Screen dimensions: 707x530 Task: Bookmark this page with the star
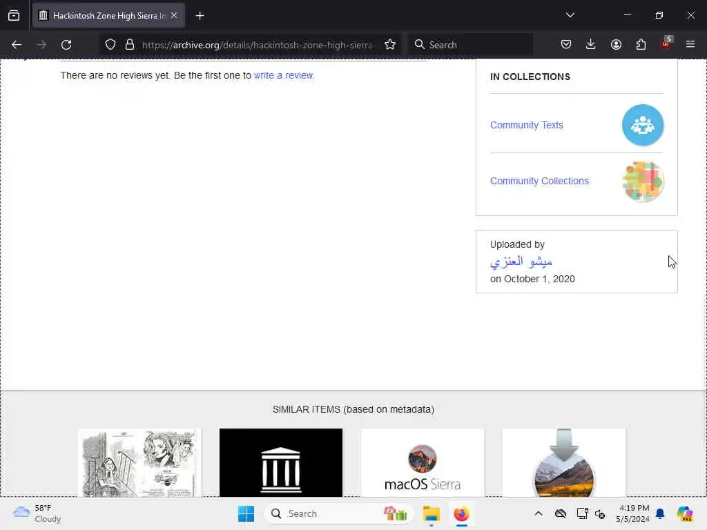pyautogui.click(x=390, y=45)
